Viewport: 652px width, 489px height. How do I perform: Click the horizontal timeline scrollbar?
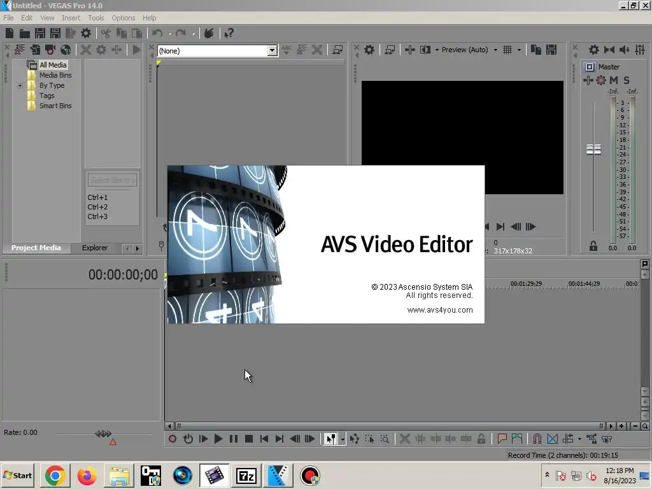(389, 426)
